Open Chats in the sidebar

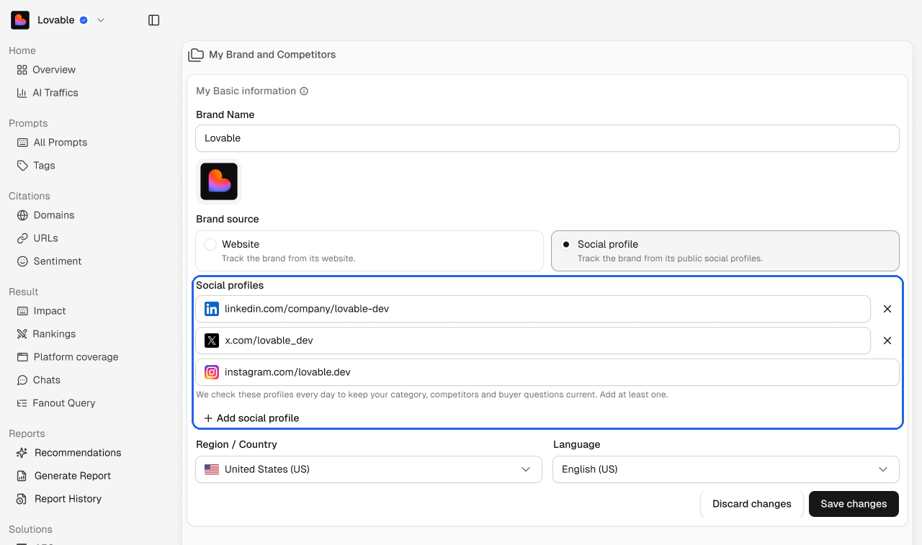click(x=38, y=380)
